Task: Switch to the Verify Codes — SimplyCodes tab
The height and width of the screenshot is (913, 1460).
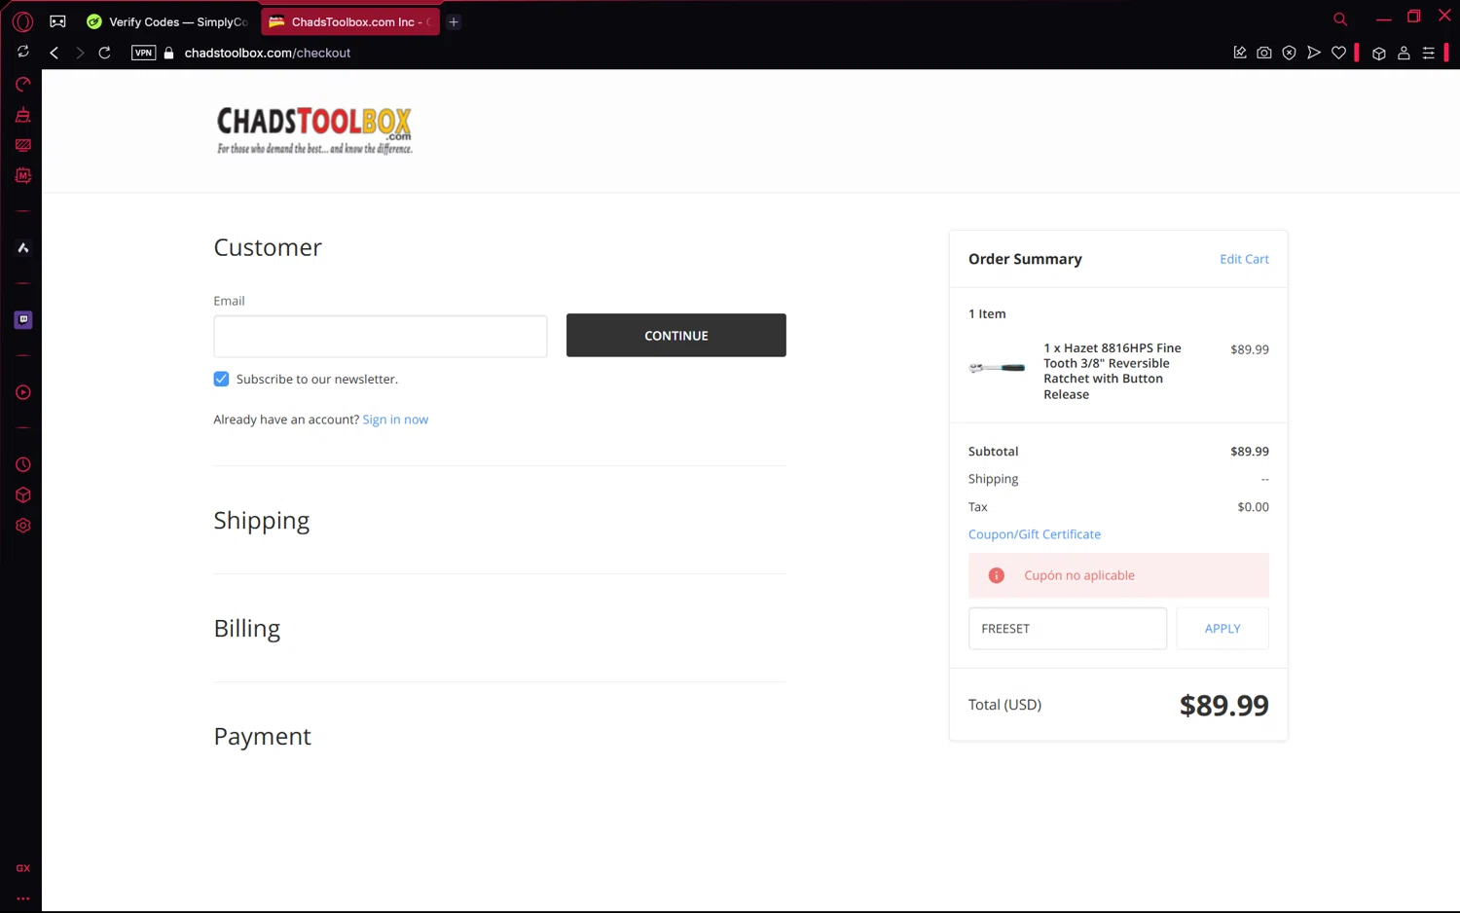Action: coord(167,21)
